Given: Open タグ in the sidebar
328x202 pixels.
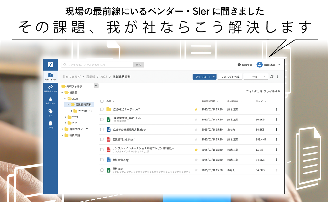Looking at the screenshot, I should pyautogui.click(x=51, y=113).
